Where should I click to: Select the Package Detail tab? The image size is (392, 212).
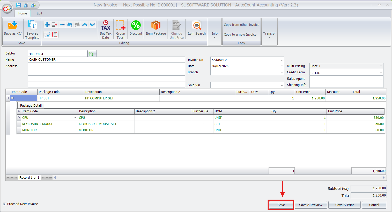pyautogui.click(x=31, y=105)
